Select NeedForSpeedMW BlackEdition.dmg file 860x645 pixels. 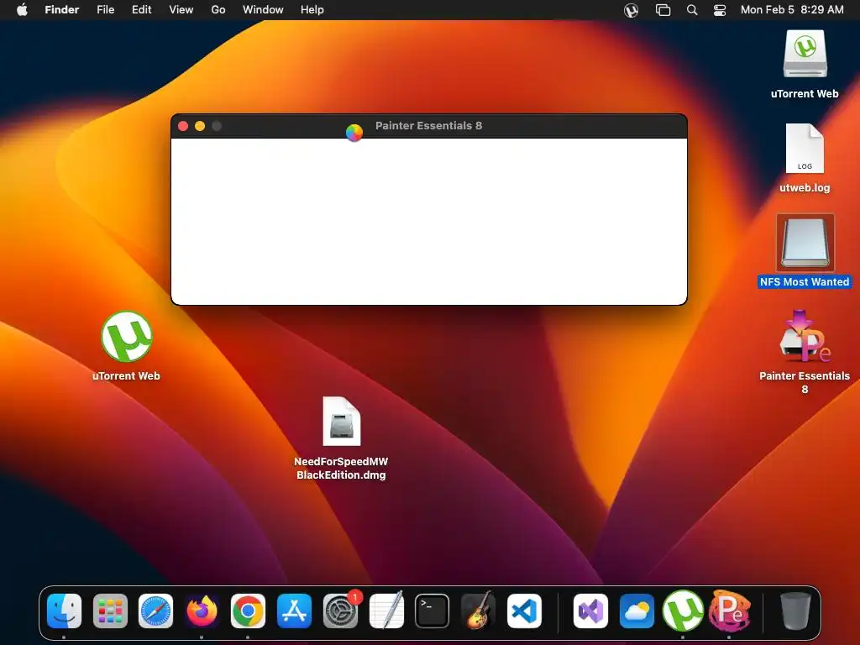[x=341, y=422]
